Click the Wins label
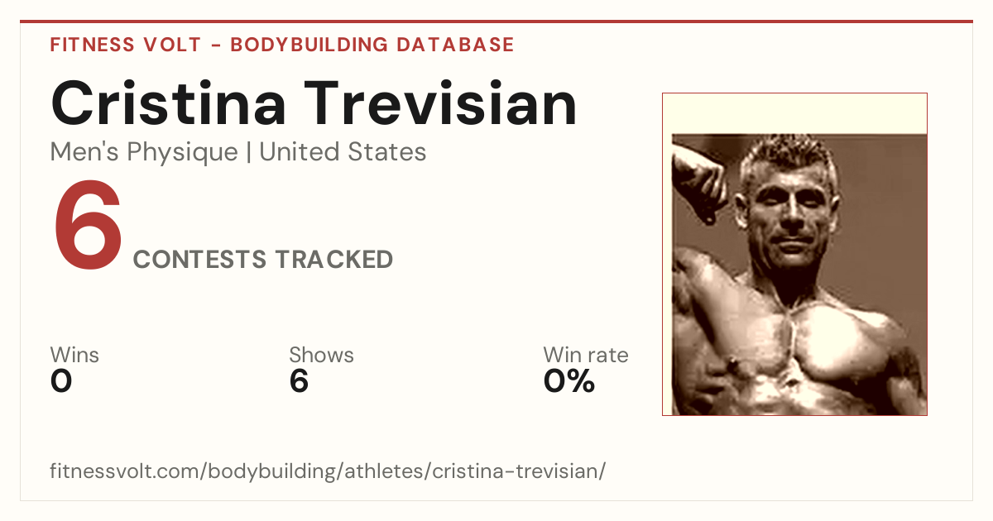 click(x=74, y=356)
